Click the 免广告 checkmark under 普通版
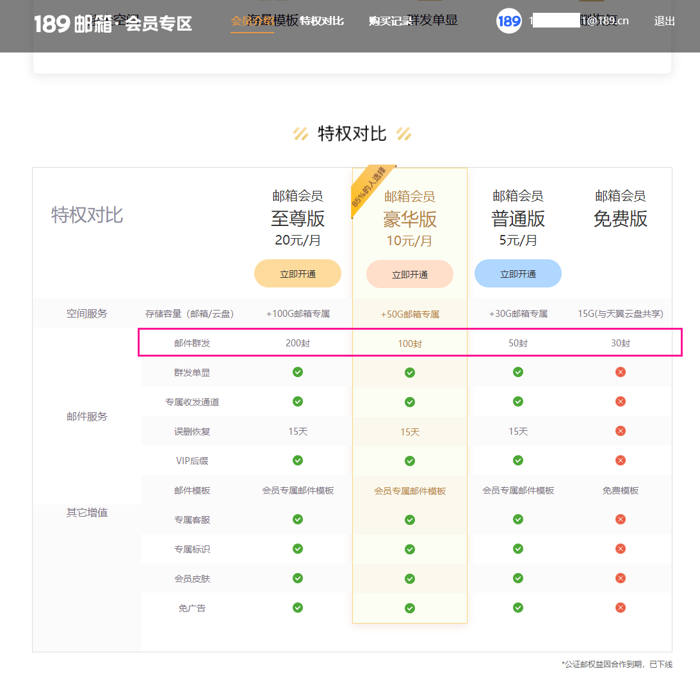 point(518,608)
